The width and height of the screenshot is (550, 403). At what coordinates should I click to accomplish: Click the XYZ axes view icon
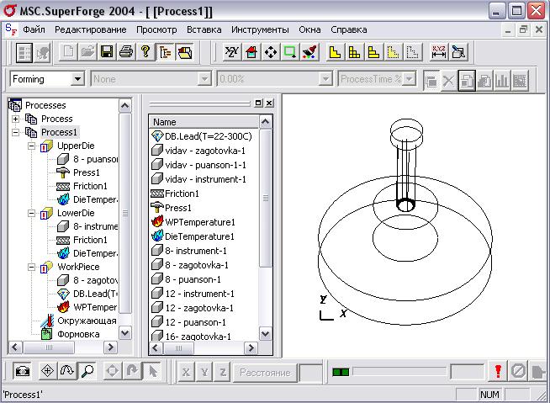pyautogui.click(x=232, y=52)
